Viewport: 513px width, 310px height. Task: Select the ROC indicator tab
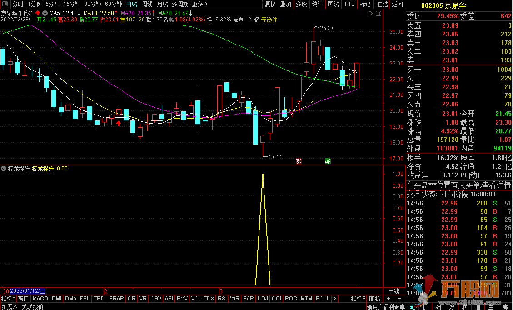[x=291, y=299]
